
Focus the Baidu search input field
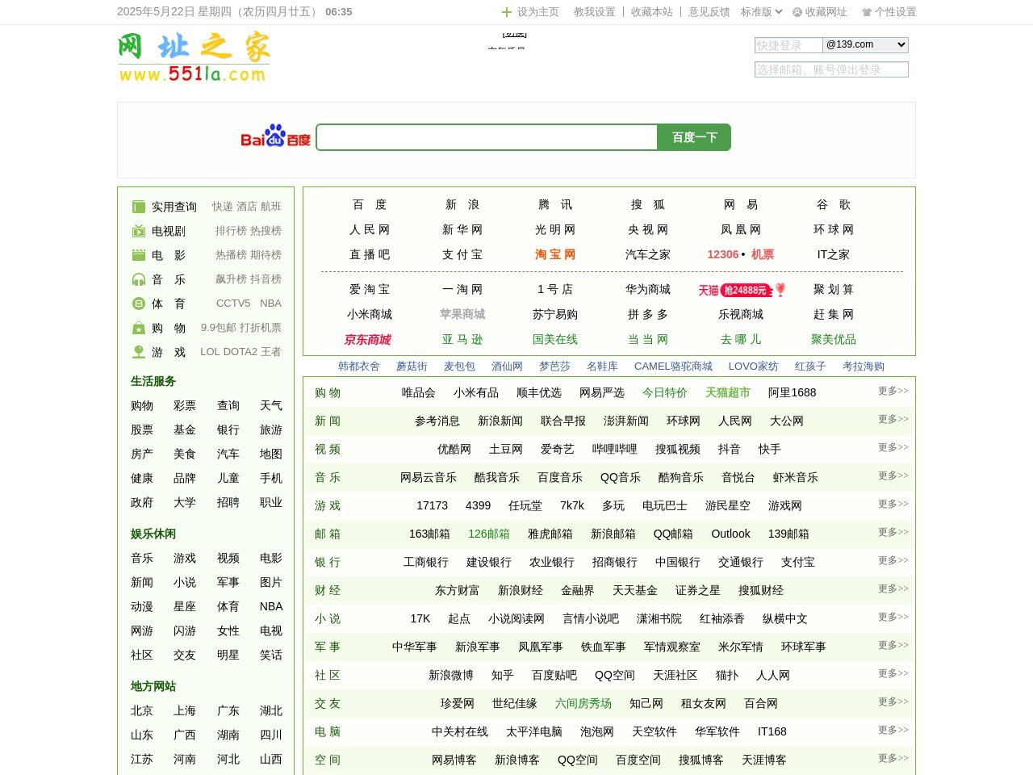click(487, 137)
